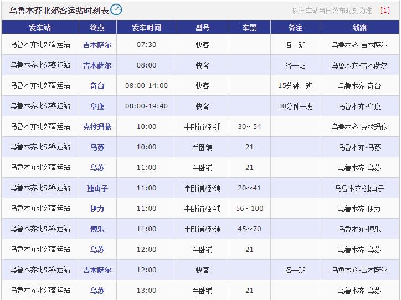Open the 乌苏 link in the 10:00 row

pos(97,147)
